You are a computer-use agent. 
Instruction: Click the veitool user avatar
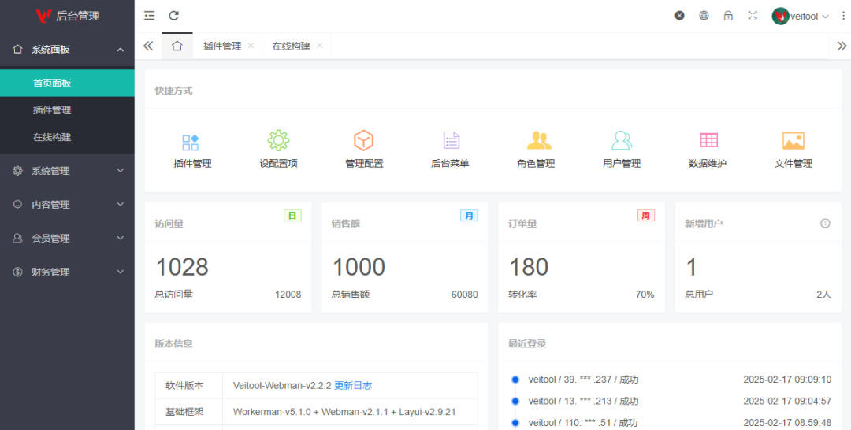[780, 17]
